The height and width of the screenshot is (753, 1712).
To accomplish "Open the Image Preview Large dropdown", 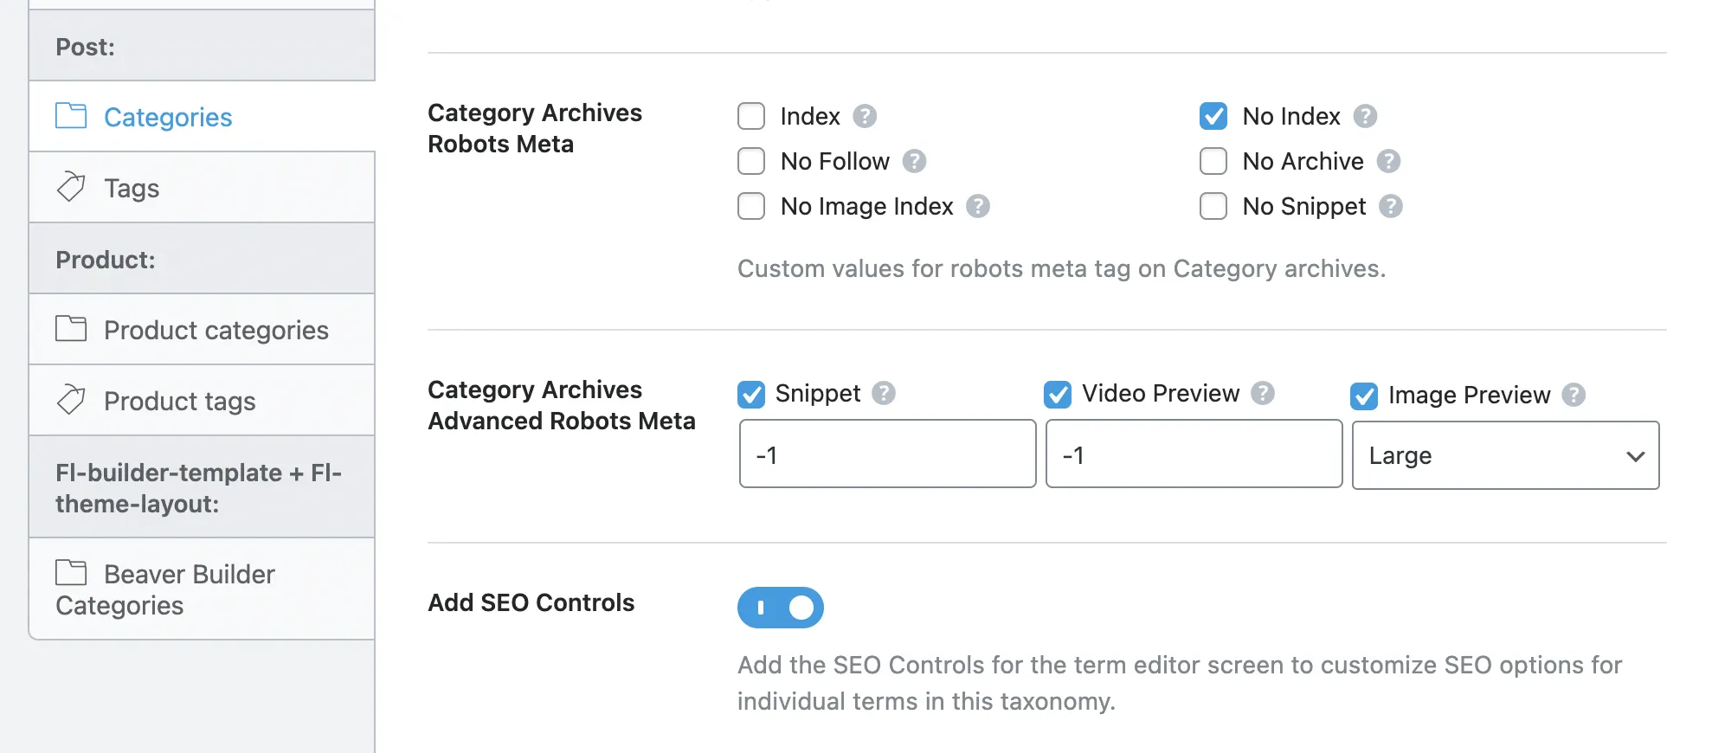I will pos(1505,455).
